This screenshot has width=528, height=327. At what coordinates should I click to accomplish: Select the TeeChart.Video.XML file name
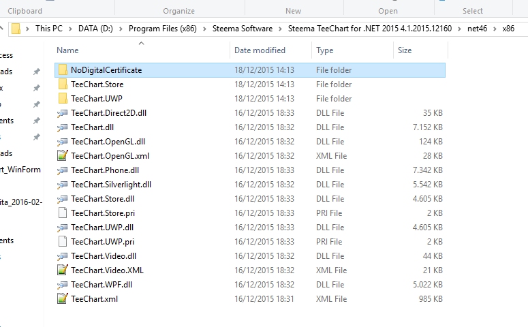(107, 270)
